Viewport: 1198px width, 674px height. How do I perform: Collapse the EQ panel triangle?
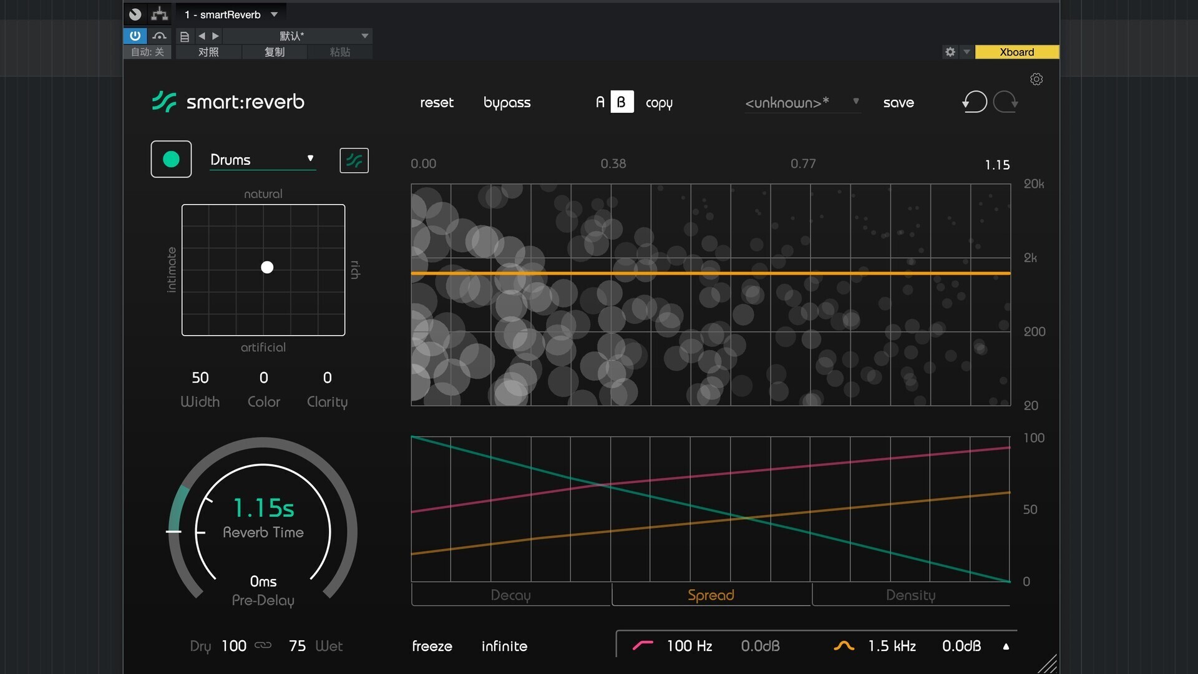click(1006, 647)
